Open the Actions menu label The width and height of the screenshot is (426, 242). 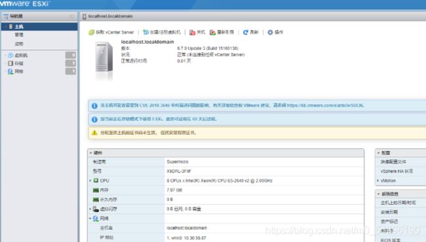[x=279, y=32]
